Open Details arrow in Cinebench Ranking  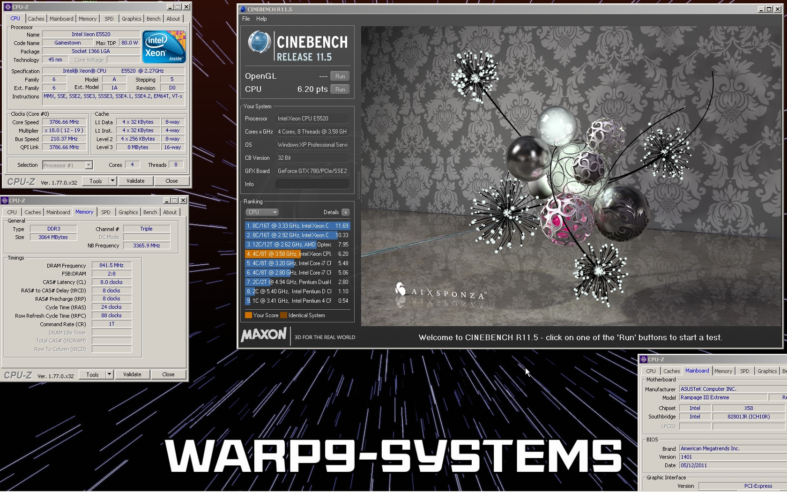[x=346, y=212]
